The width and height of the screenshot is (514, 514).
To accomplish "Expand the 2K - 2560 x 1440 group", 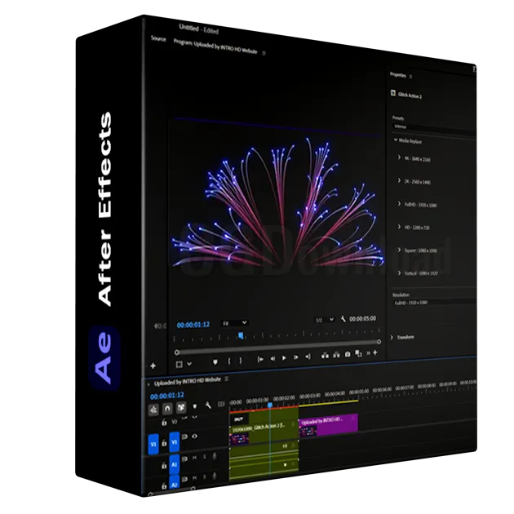I will point(399,180).
